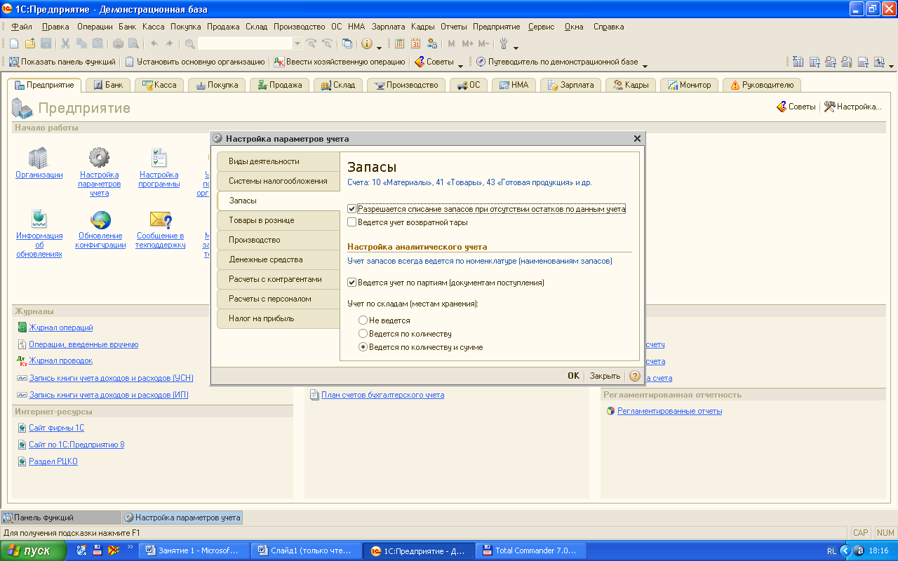Click the Windows list toolbar icon
Screen dimensions: 898x561
[x=347, y=43]
